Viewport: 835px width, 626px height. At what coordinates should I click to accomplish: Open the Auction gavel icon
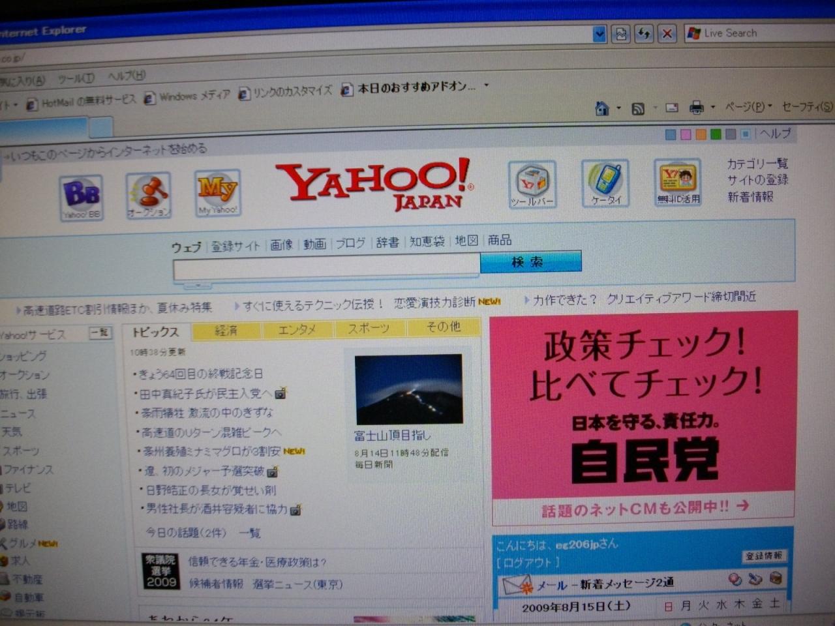(149, 195)
